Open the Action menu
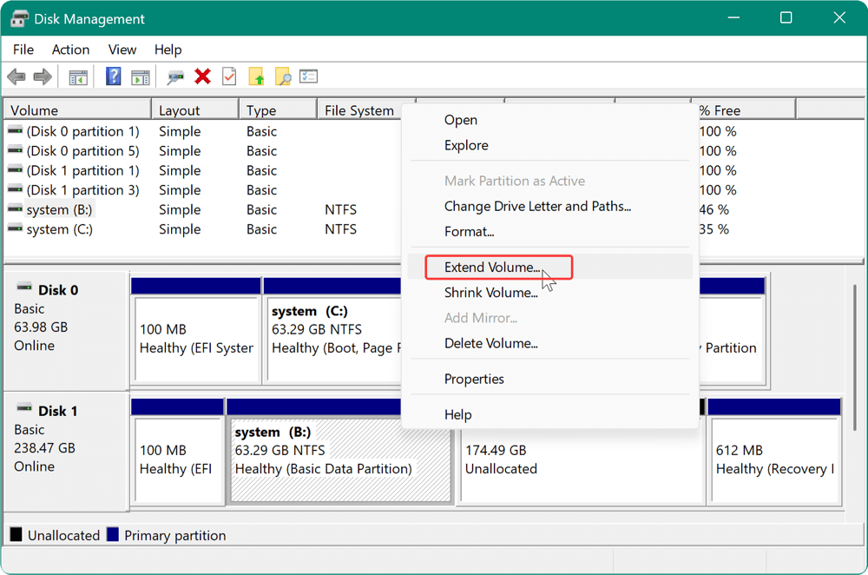 coord(69,50)
